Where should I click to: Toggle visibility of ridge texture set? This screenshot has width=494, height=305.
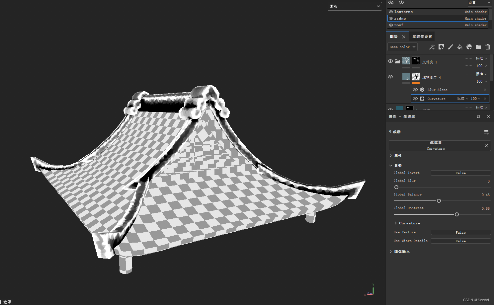tap(391, 19)
